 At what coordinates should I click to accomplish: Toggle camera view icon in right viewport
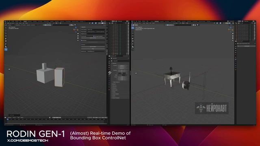coord(233,38)
